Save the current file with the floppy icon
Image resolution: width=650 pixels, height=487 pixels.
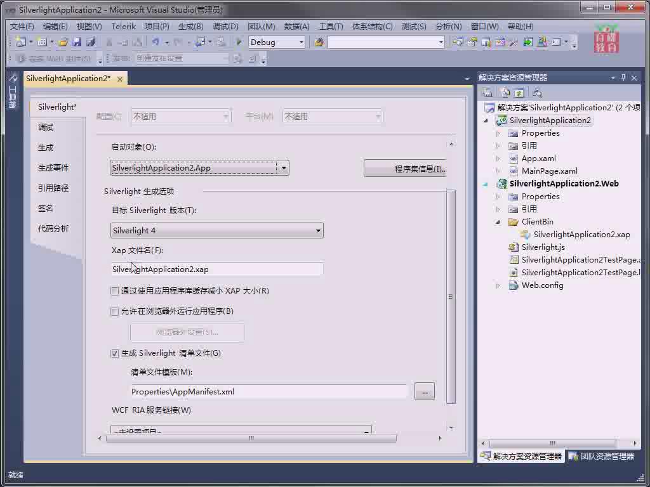[x=77, y=42]
